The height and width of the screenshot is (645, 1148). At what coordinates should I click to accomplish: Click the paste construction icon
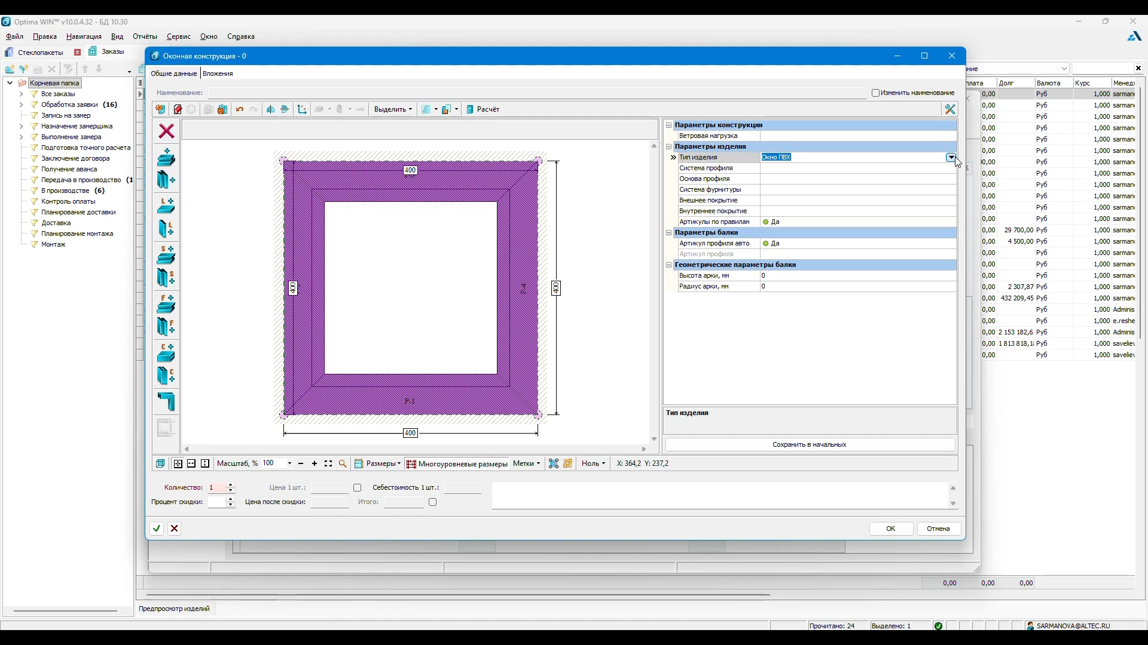pos(223,110)
